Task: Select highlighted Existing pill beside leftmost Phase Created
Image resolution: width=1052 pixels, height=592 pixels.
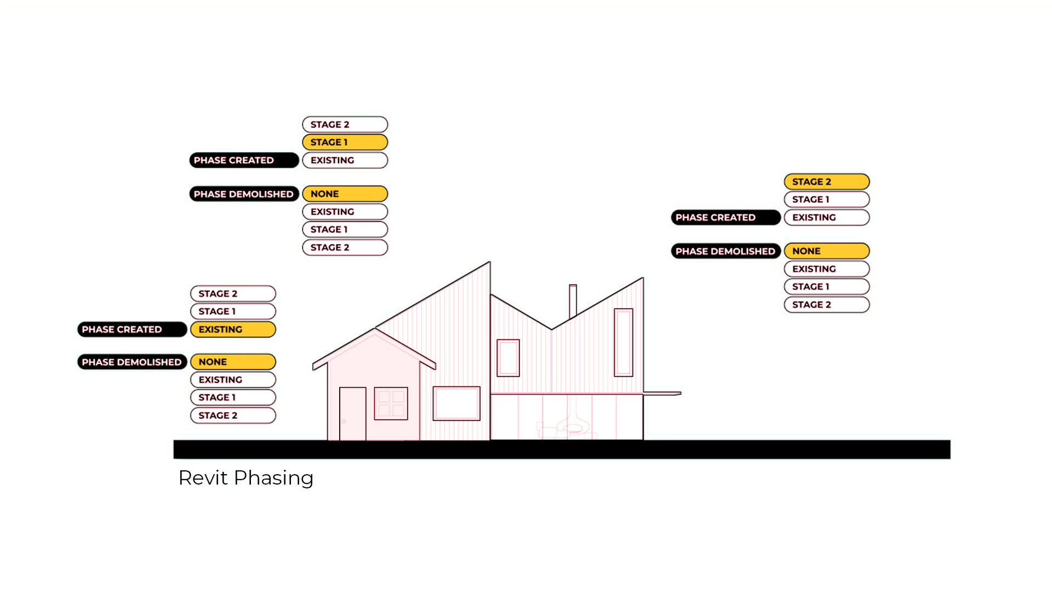Action: coord(233,329)
